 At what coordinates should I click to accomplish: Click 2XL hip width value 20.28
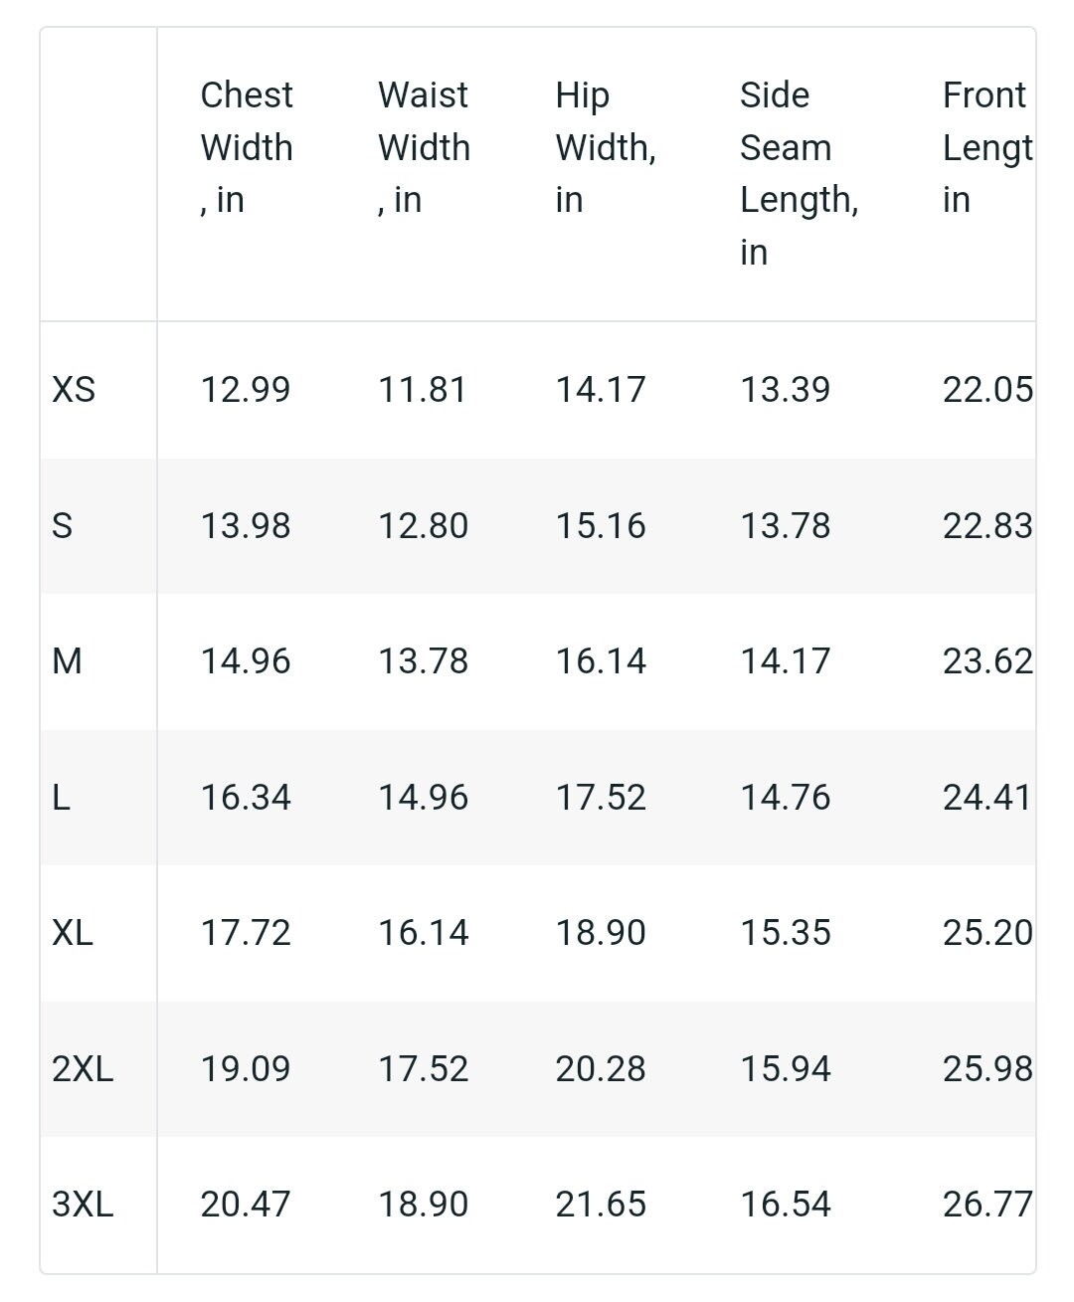(x=601, y=1068)
